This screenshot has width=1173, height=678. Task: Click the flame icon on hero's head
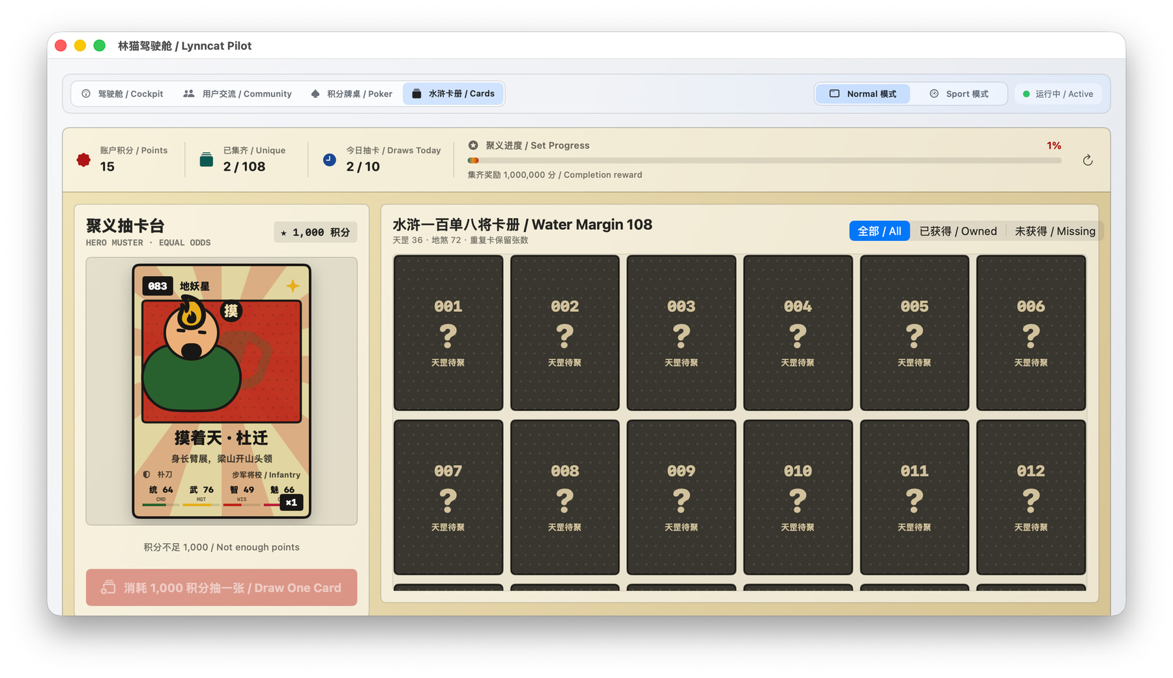[x=190, y=313]
